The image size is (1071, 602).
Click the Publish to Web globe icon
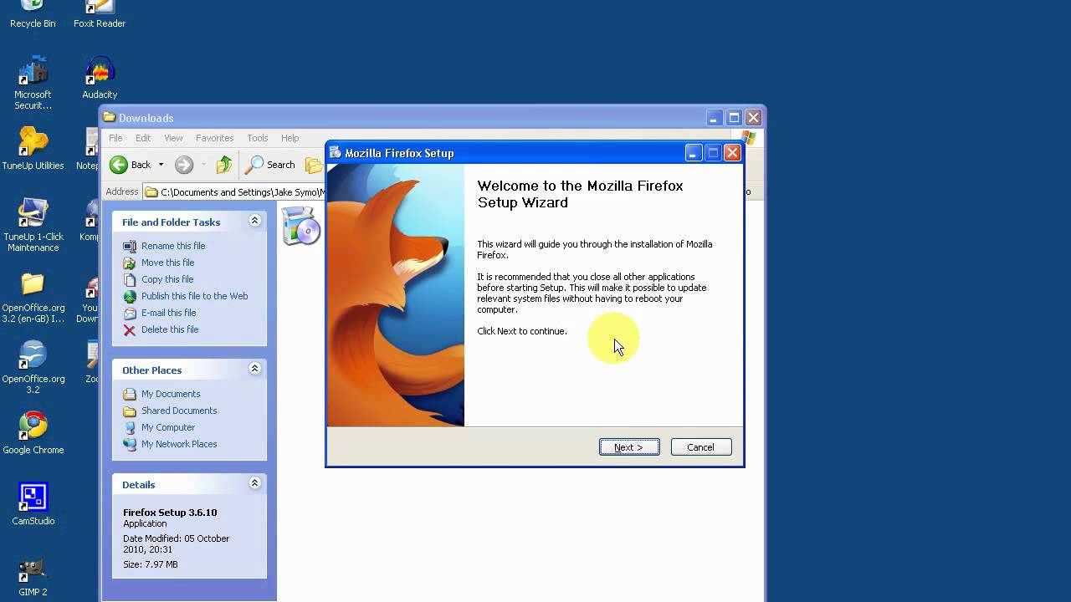coord(130,296)
